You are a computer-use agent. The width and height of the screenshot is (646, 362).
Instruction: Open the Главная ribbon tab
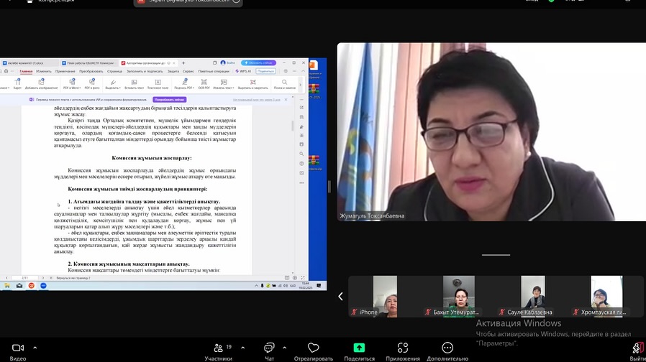26,71
